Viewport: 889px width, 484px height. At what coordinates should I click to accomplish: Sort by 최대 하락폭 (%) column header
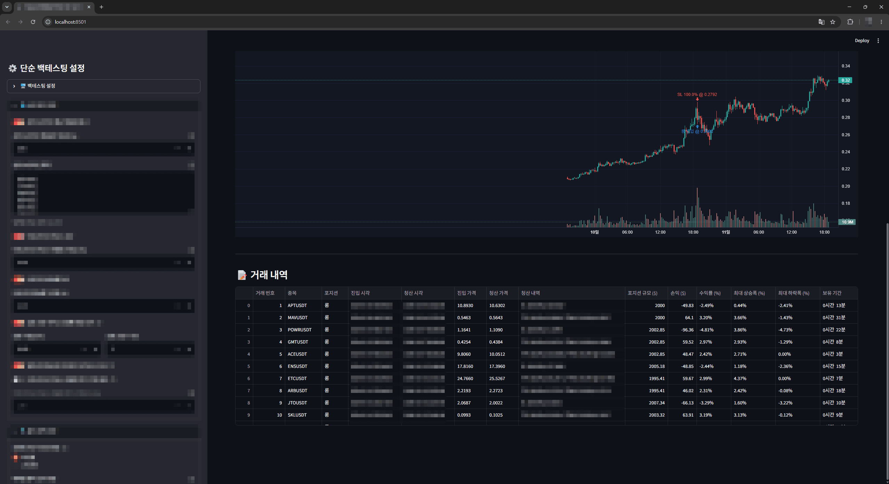click(x=798, y=293)
